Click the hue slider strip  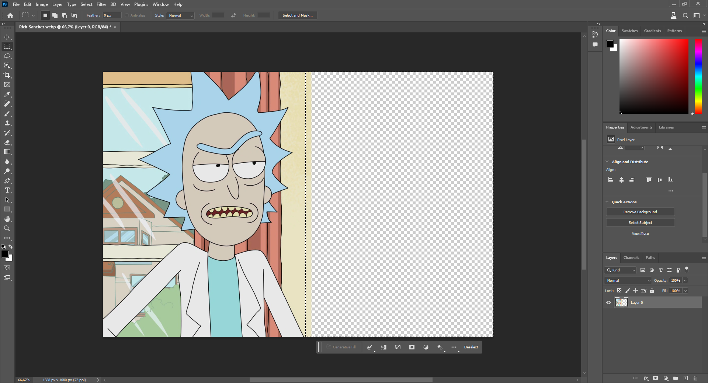click(698, 76)
